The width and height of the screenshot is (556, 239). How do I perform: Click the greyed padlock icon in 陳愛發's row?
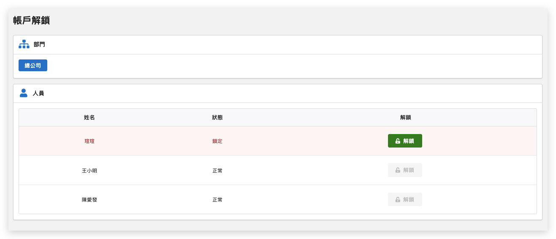(398, 200)
